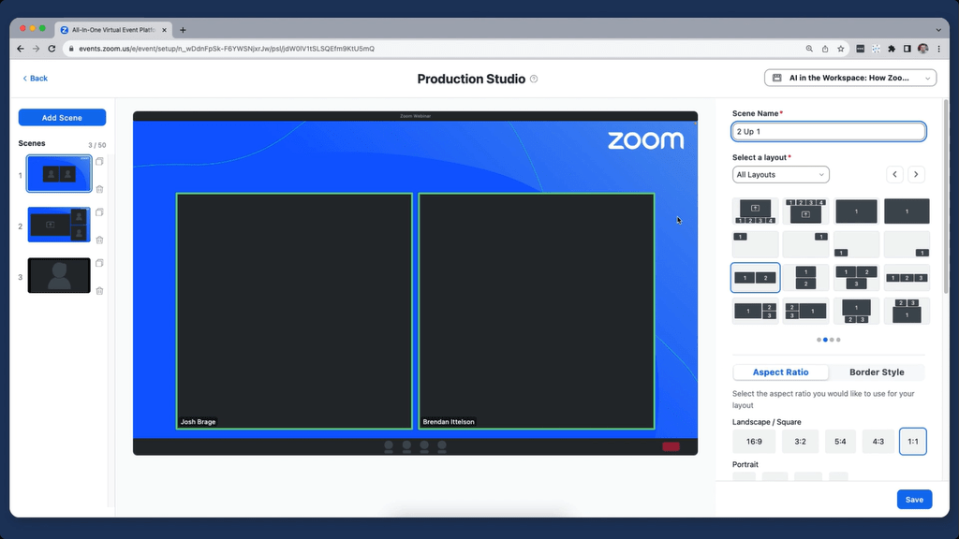The width and height of the screenshot is (959, 539).
Task: Expand browser tab search chevron
Action: click(x=938, y=30)
